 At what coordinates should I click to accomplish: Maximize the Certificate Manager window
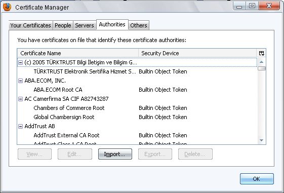pyautogui.click(x=252, y=6)
